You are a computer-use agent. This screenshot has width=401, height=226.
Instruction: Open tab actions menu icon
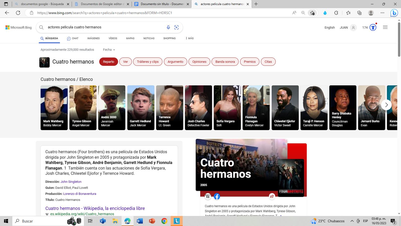(6, 4)
